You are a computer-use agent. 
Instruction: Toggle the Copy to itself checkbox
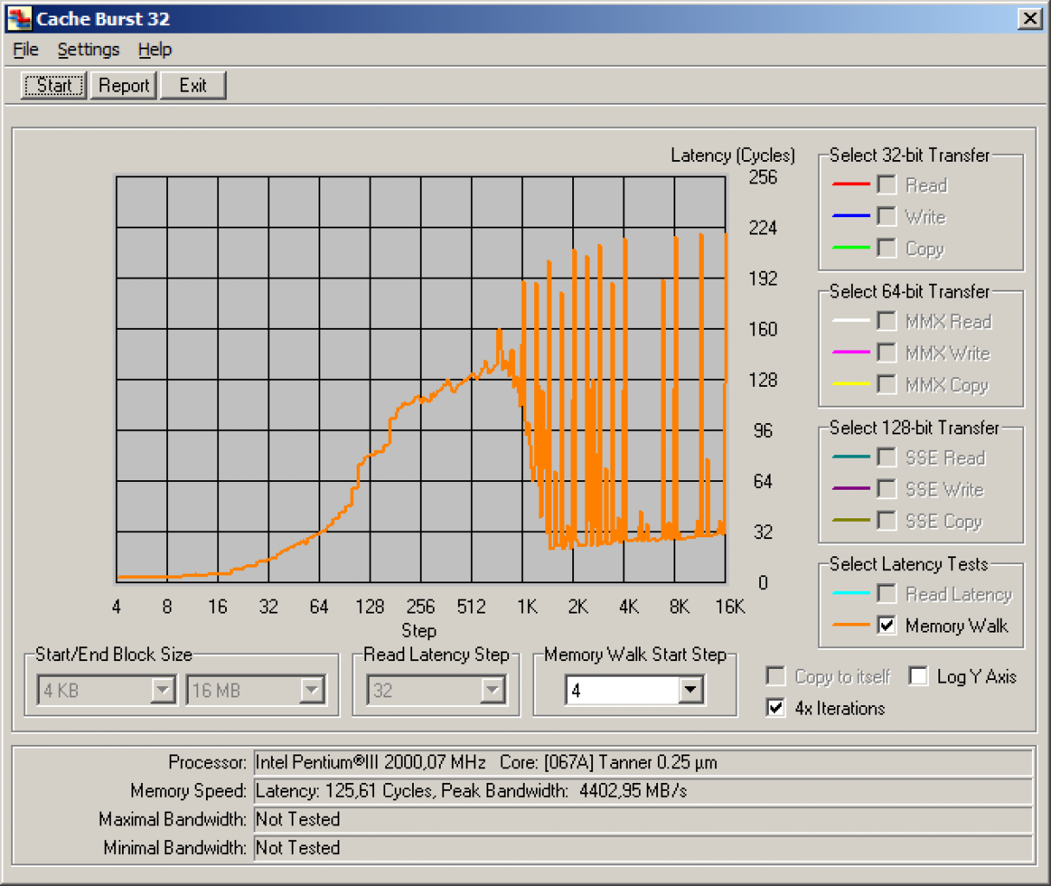coord(777,676)
